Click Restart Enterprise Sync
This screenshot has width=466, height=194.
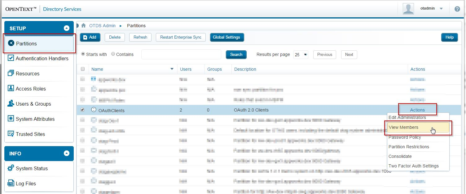[181, 37]
